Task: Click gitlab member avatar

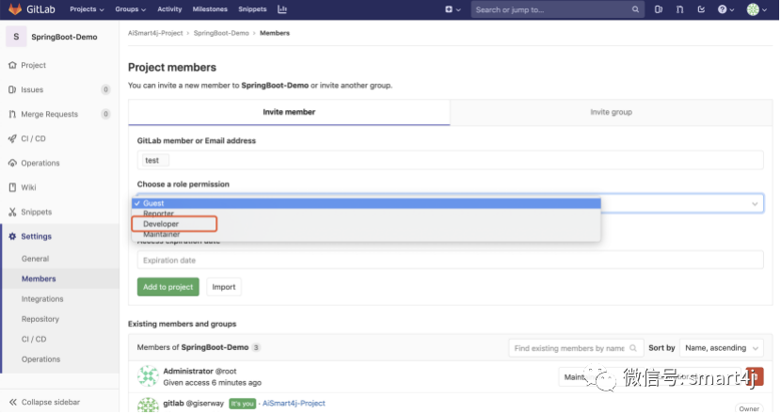Action: (x=148, y=405)
